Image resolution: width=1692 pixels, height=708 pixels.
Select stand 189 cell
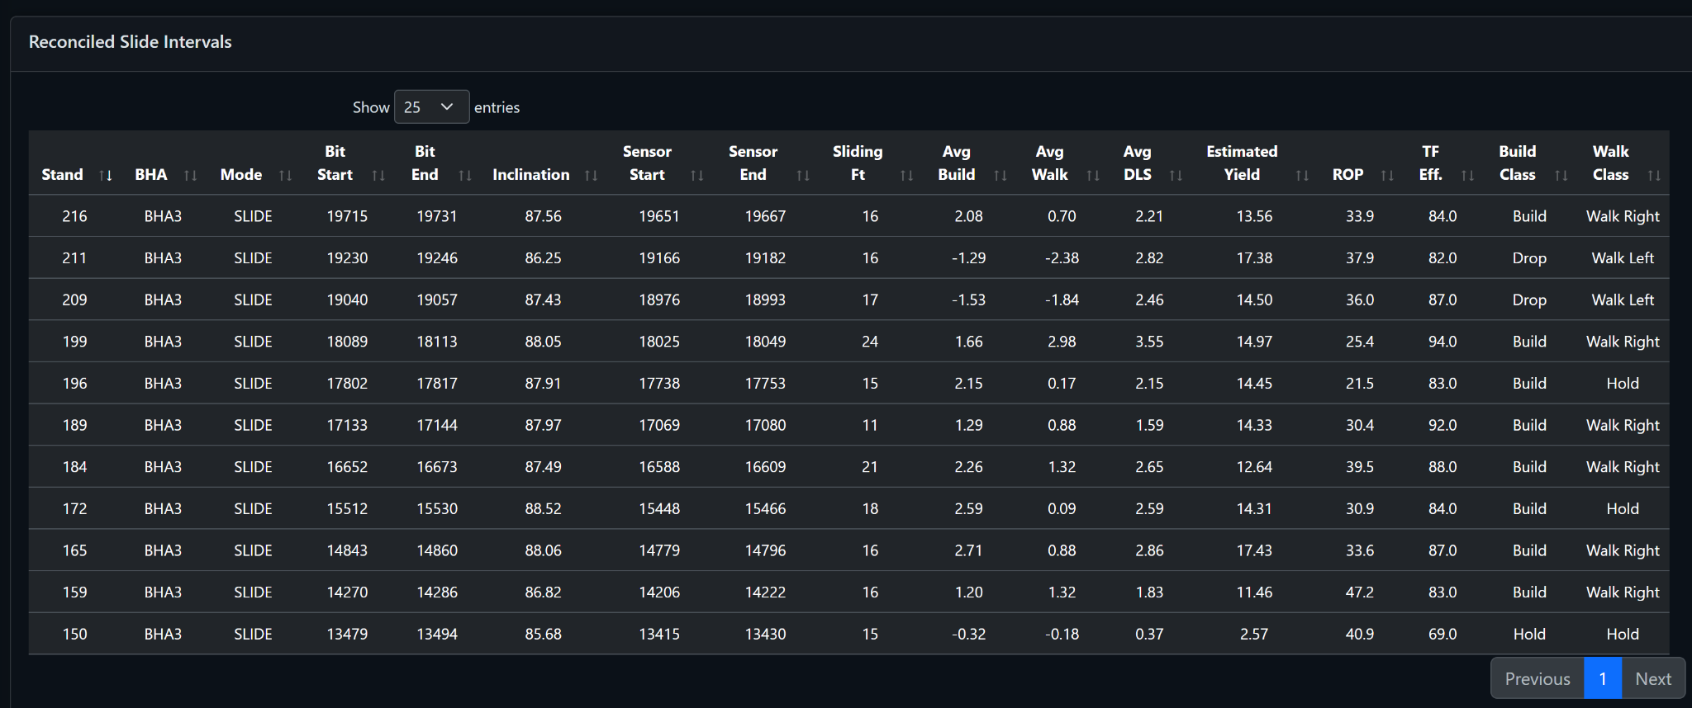tap(75, 425)
